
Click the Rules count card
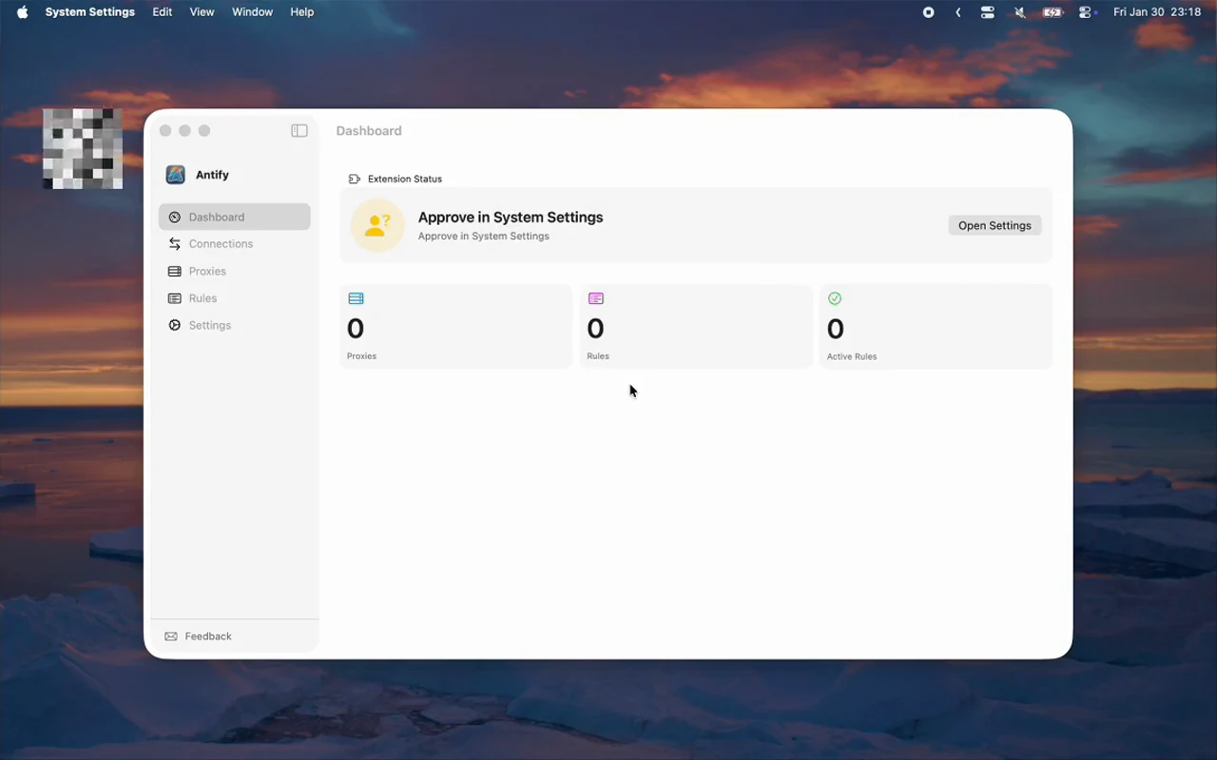pos(696,326)
